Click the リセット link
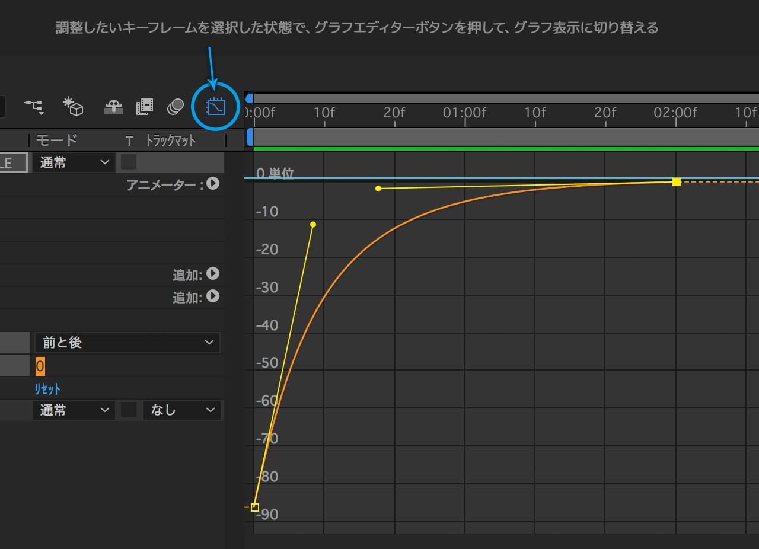Image resolution: width=759 pixels, height=549 pixels. [x=47, y=389]
